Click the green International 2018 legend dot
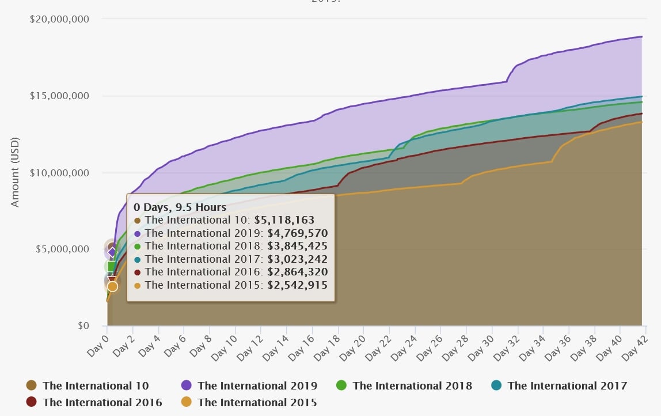The image size is (661, 416). coord(342,385)
